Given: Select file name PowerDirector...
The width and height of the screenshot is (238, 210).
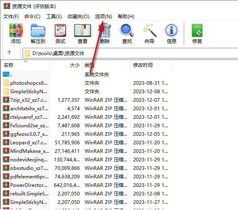Looking at the screenshot, I should 29,185.
